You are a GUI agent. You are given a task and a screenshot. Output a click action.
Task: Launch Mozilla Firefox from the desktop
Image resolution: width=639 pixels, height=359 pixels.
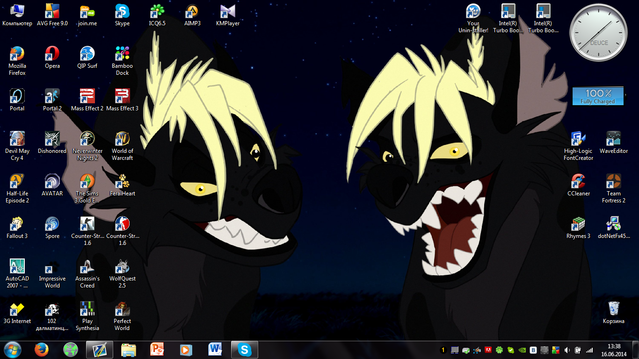click(17, 61)
